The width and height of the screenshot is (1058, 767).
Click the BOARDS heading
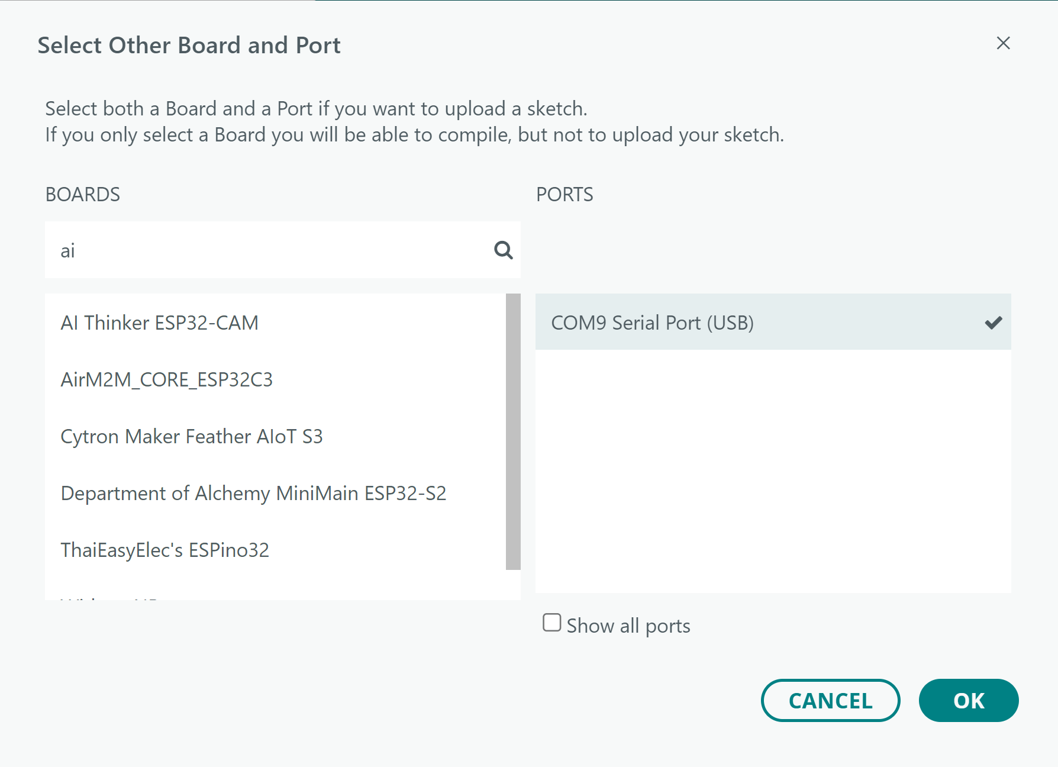(82, 194)
